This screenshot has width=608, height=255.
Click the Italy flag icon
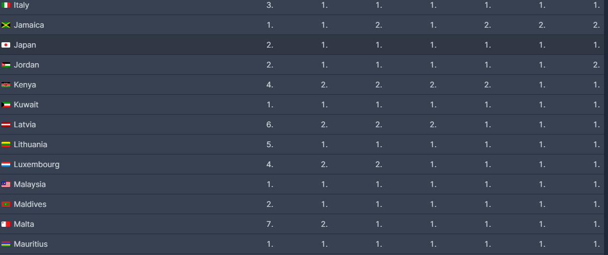[x=6, y=5]
